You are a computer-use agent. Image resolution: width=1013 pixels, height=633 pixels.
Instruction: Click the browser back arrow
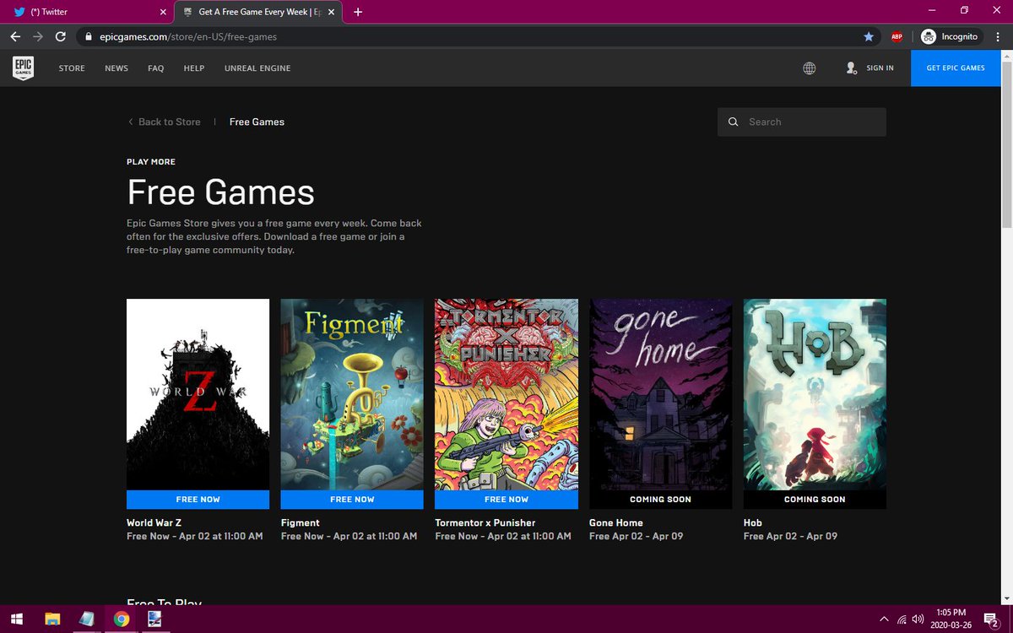pos(15,36)
